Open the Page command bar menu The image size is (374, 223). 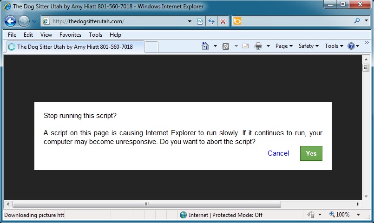[284, 46]
